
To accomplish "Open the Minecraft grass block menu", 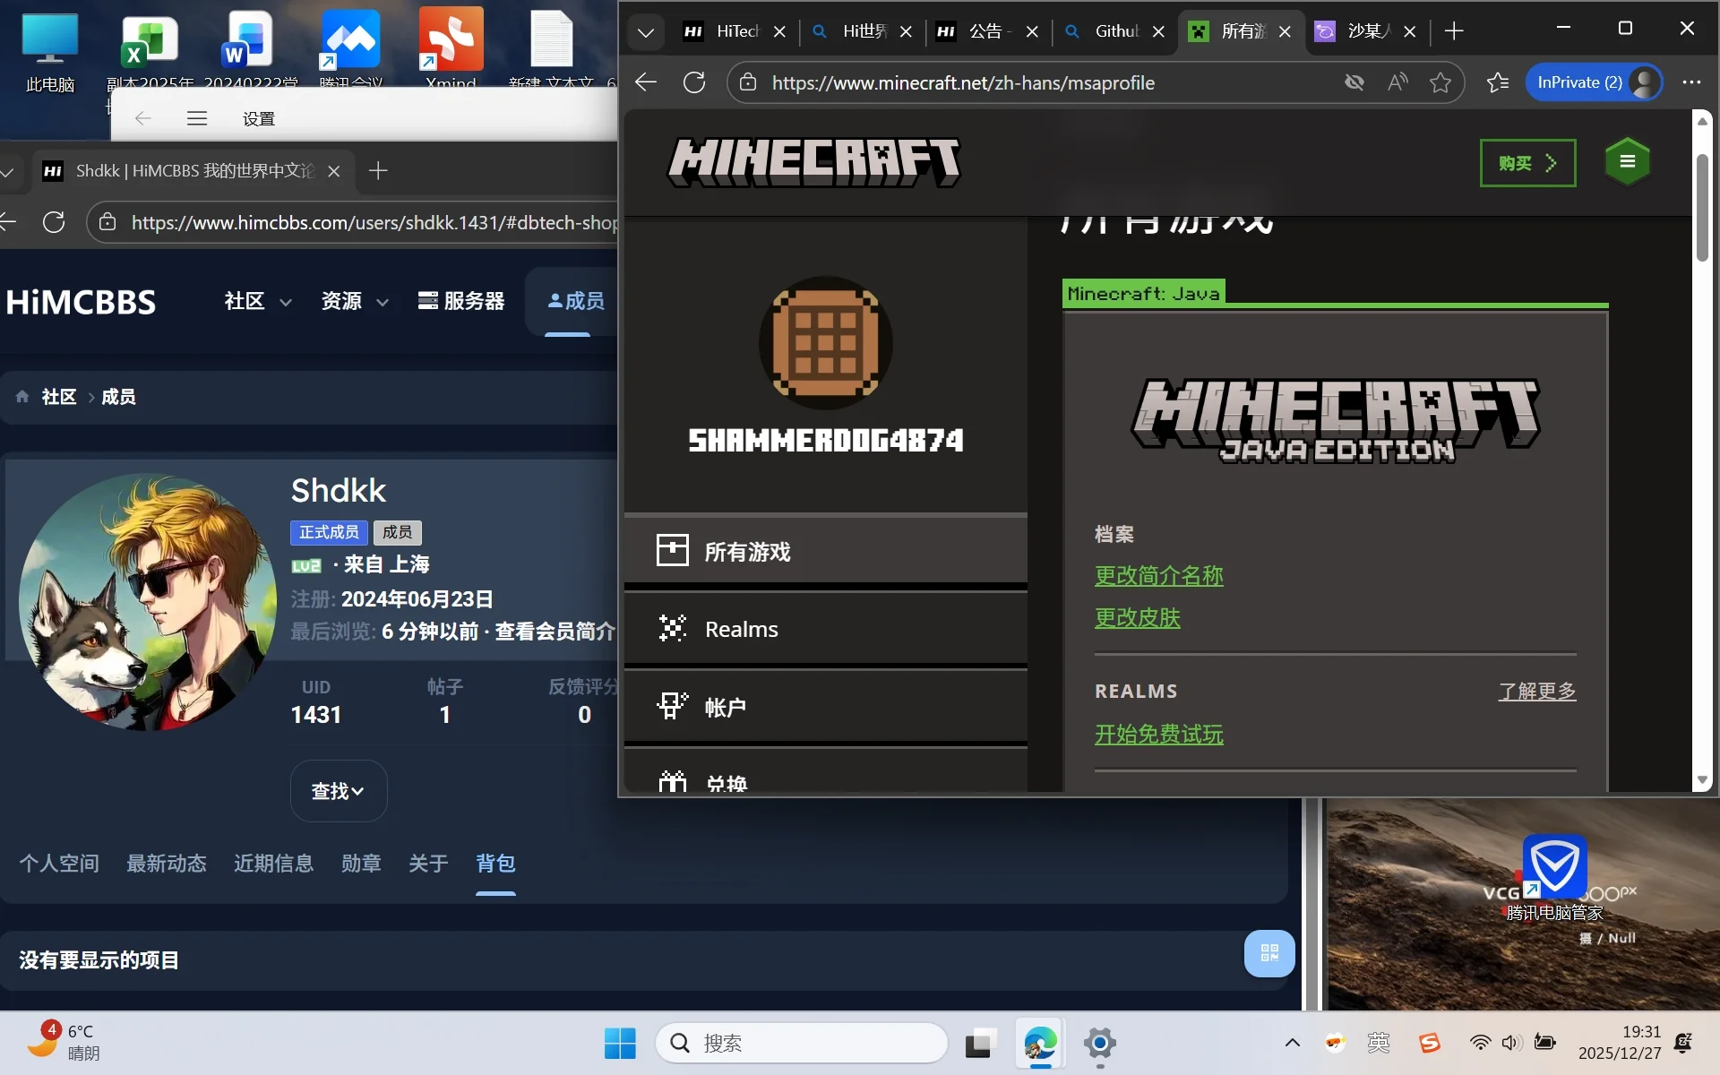I will 1627,161.
